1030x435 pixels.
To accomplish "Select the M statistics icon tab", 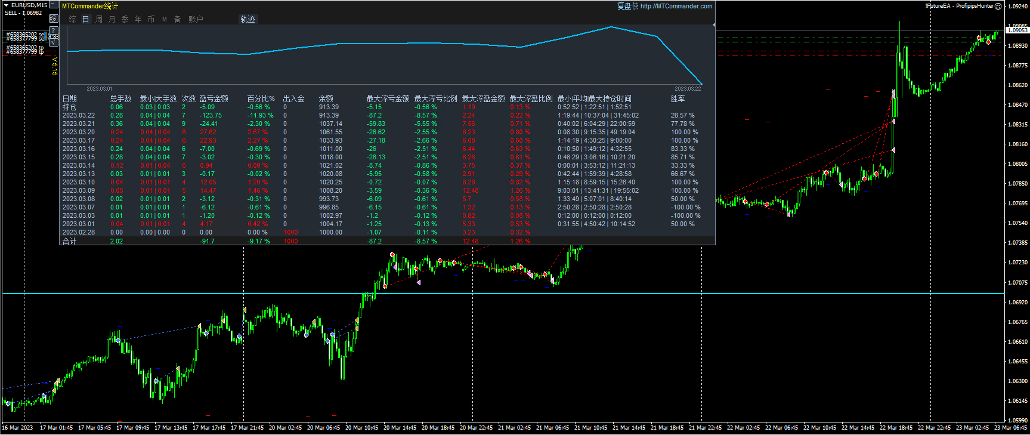I will coord(165,19).
